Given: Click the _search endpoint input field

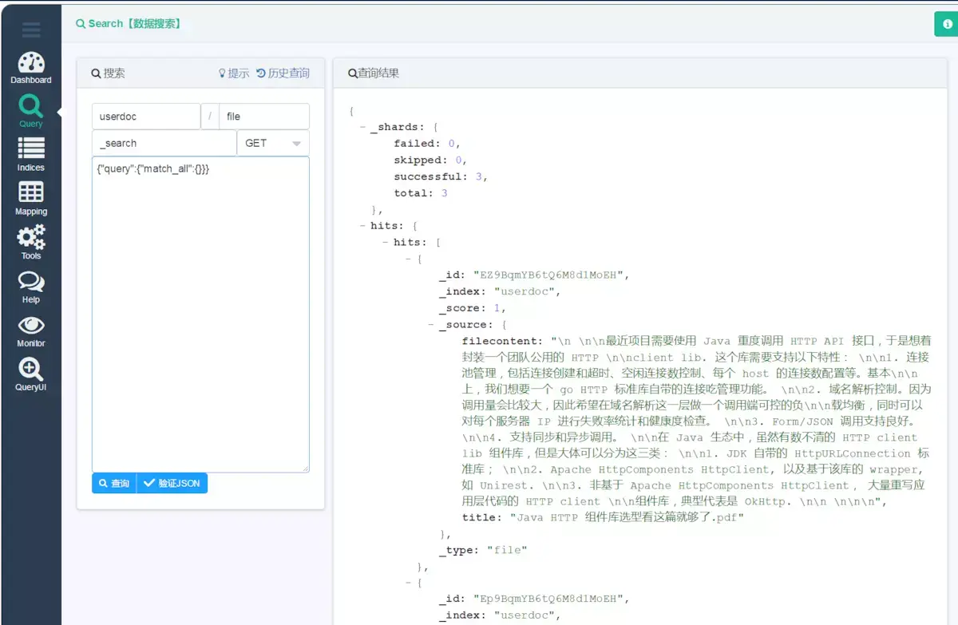Looking at the screenshot, I should 164,143.
